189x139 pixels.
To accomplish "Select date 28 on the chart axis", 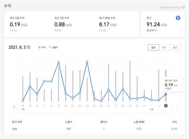I will 123,106.
